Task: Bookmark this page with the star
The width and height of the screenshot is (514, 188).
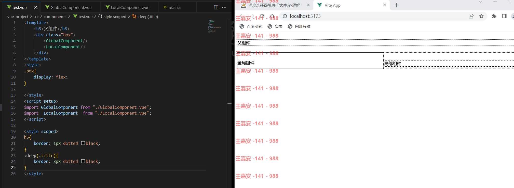Action: click(481, 16)
